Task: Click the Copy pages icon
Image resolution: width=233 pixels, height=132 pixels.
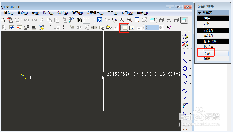Action: 49,20
